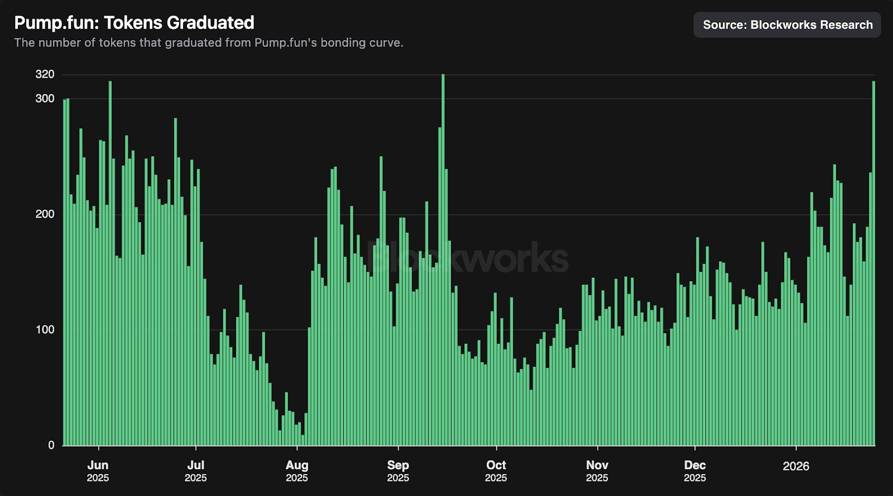893x496 pixels.
Task: Select the 200 y-axis value
Action: point(45,214)
